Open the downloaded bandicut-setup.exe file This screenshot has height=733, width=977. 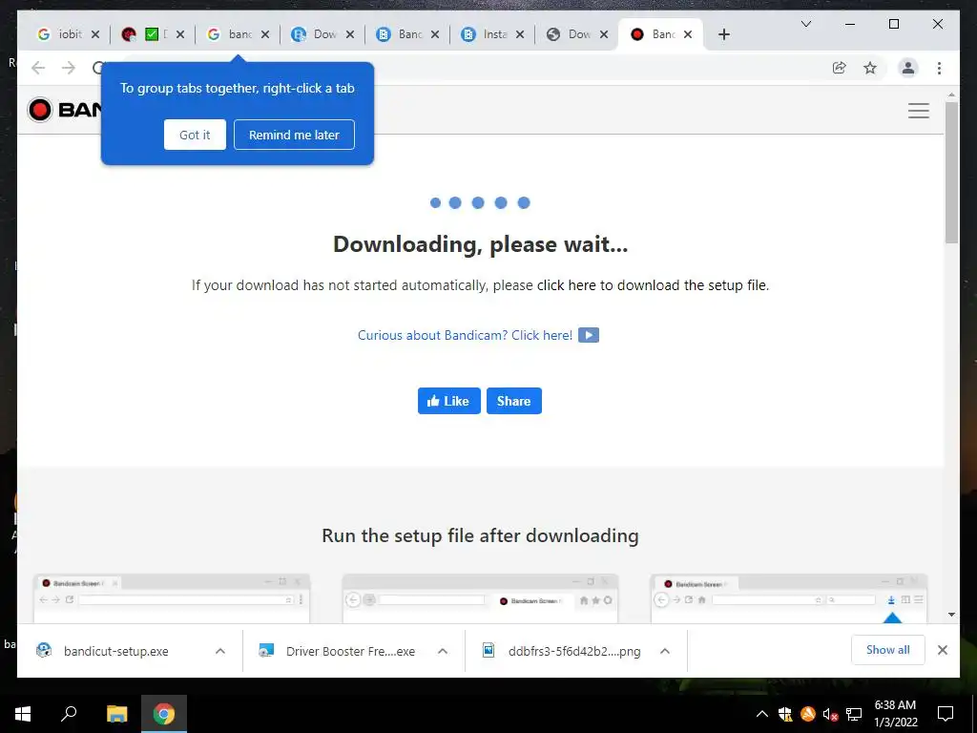[x=115, y=651]
